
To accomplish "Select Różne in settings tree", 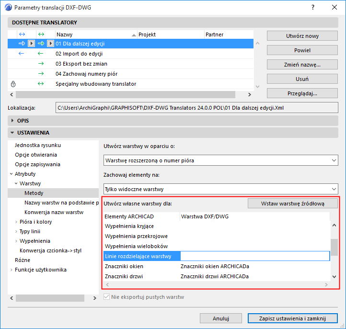I will (23, 260).
